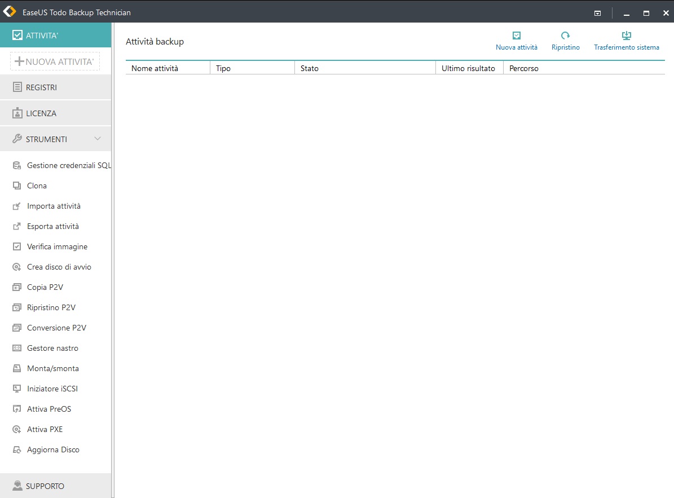The height and width of the screenshot is (498, 674).
Task: Click the Attiva PXE icon
Action: coord(17,429)
